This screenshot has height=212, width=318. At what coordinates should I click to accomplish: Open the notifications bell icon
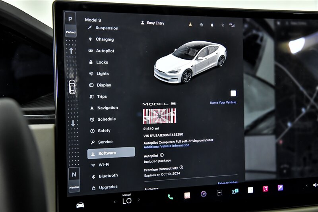coord(212,25)
